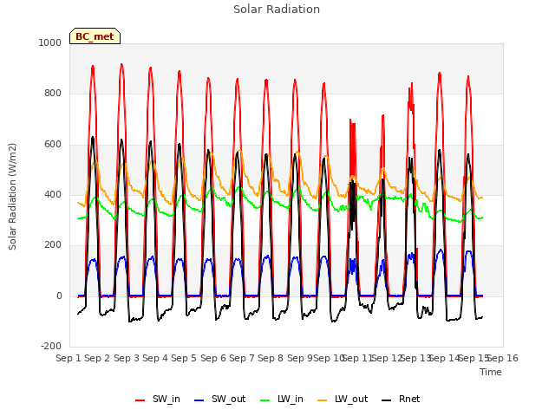The image size is (555, 416).
Task: Click the -200 y-axis tick label
Action: (x=51, y=346)
